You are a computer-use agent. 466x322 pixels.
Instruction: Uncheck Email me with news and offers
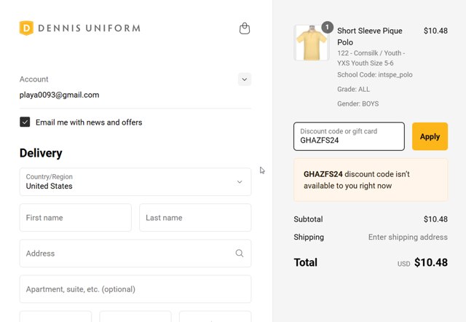pyautogui.click(x=25, y=122)
